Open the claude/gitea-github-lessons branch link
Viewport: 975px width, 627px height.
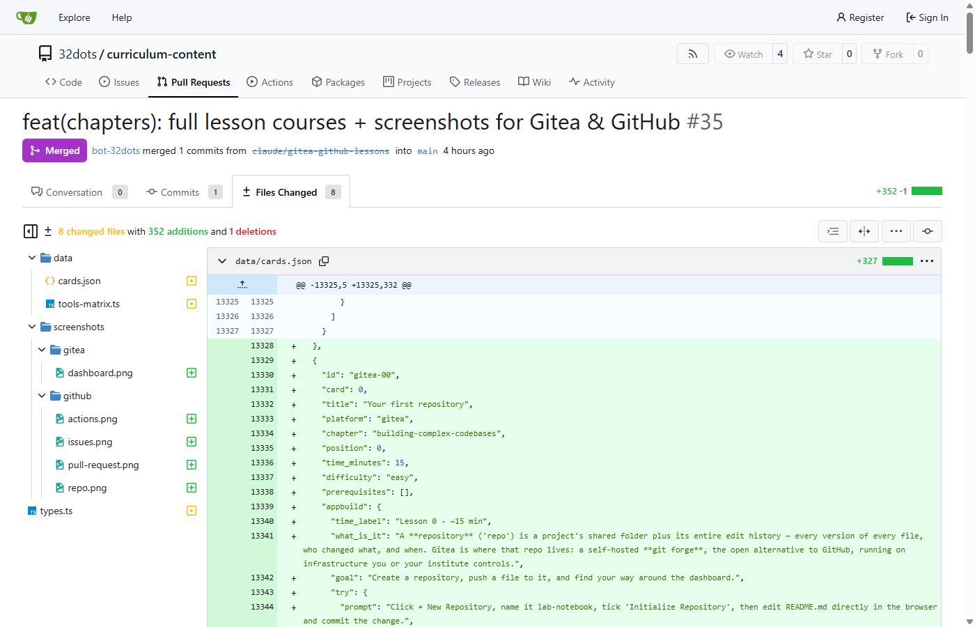click(320, 151)
